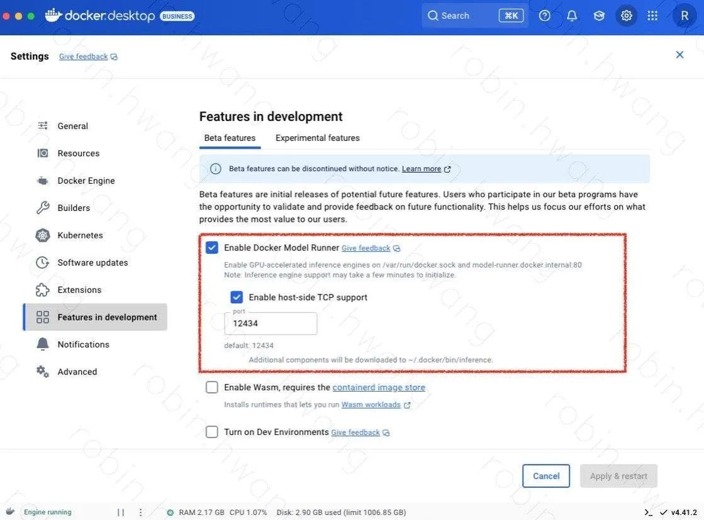Click the Kubernetes wheel icon
This screenshot has width=704, height=520.
click(43, 235)
